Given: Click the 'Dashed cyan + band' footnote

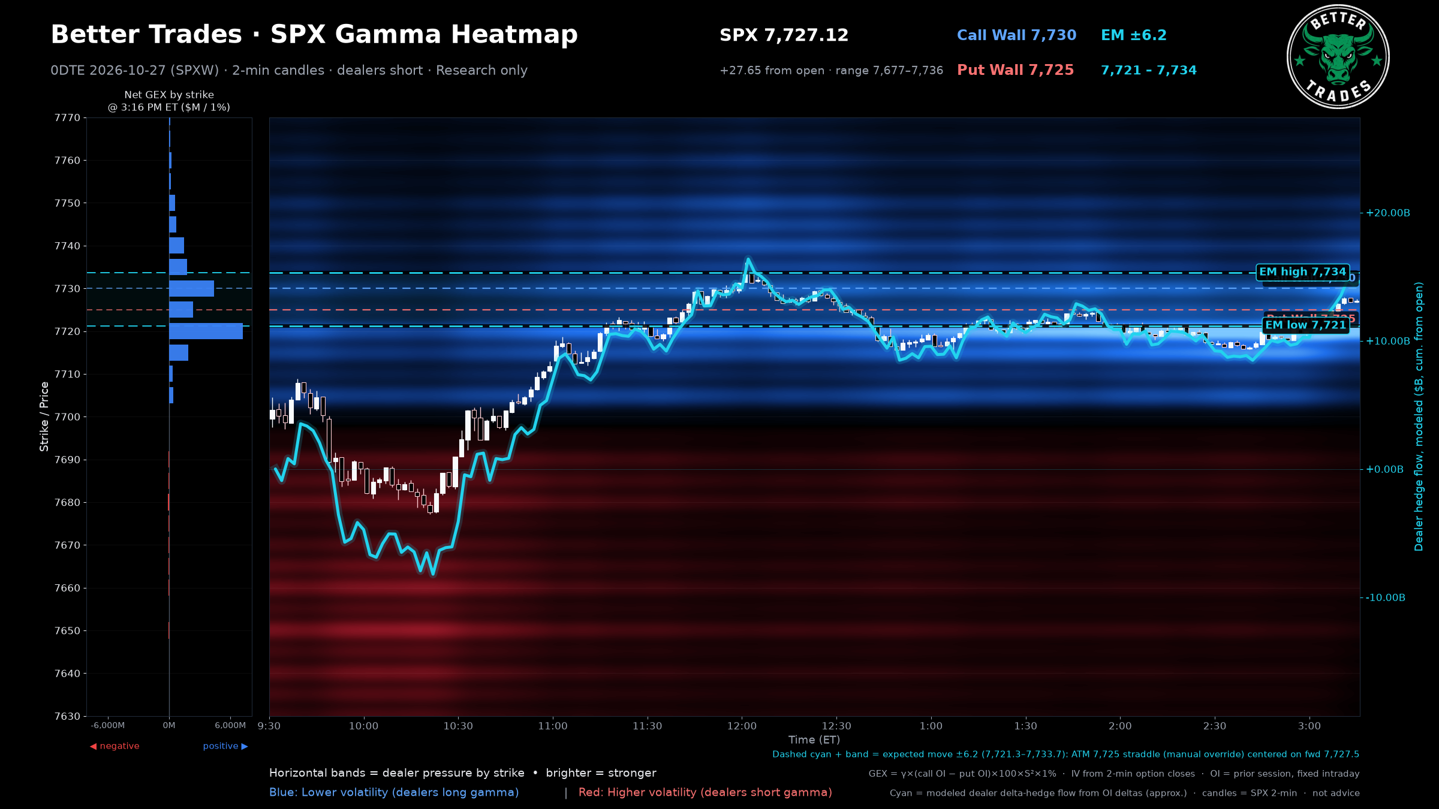Looking at the screenshot, I should pyautogui.click(x=1065, y=754).
